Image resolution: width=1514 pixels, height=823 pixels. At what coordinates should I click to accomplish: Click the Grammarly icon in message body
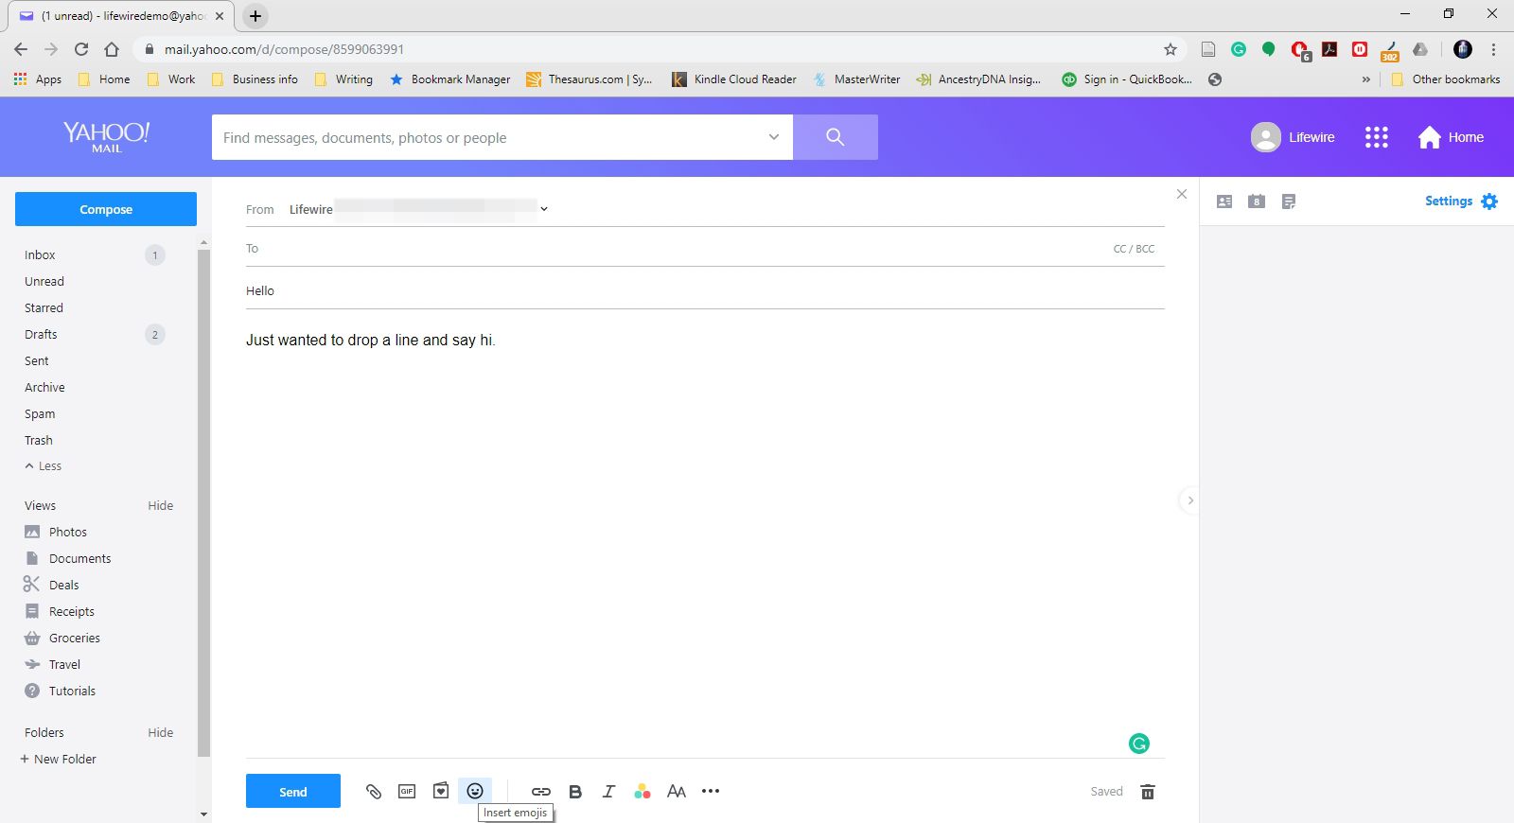coord(1139,744)
